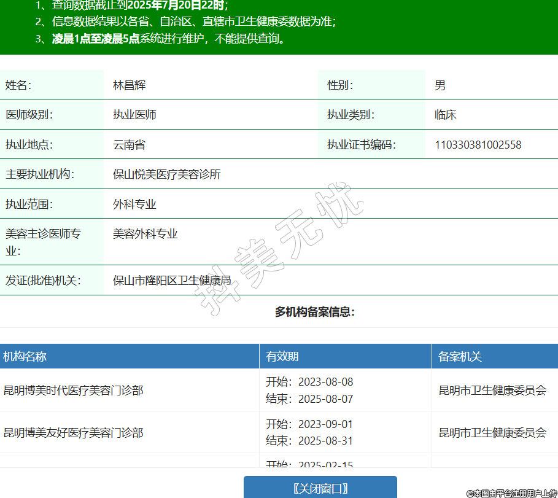
Task: Click the practice scope value 外科专业
Action: pyautogui.click(x=134, y=204)
